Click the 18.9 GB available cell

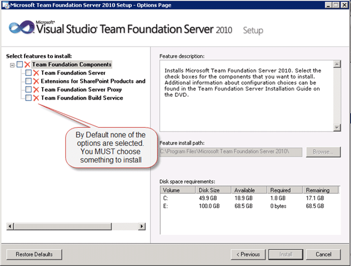243,198
